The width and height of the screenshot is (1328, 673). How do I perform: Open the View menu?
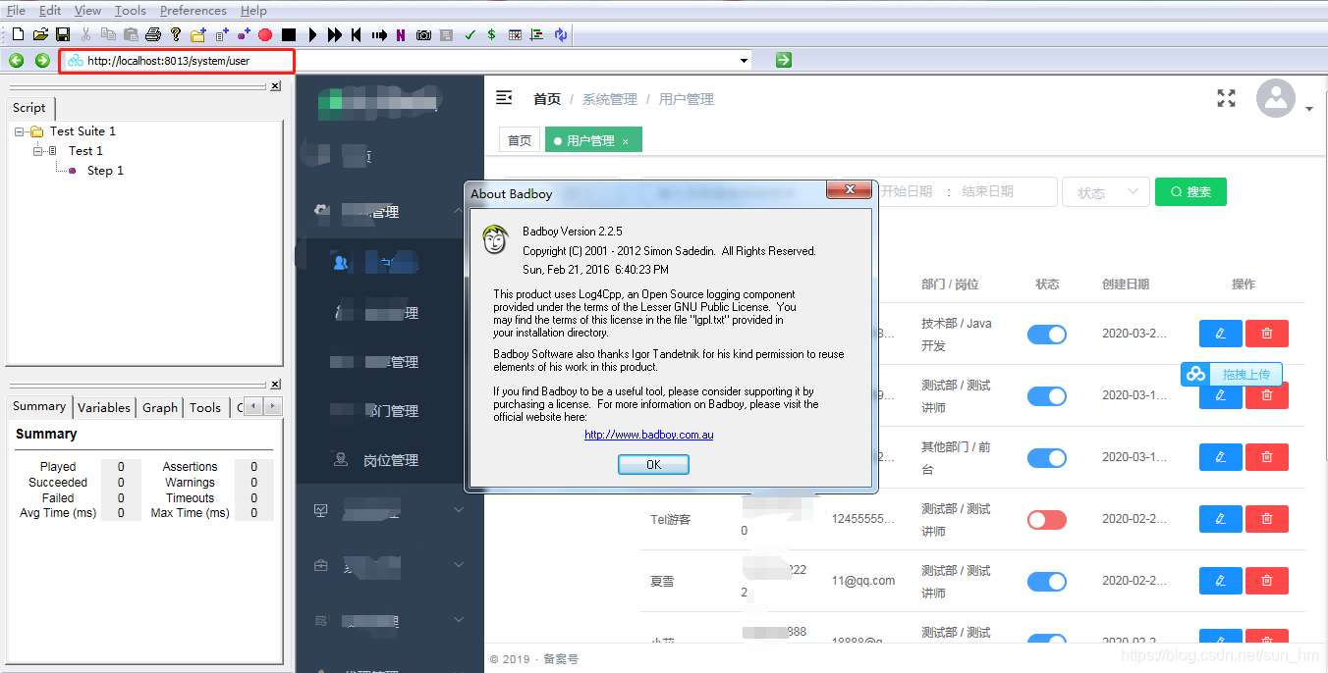pyautogui.click(x=87, y=10)
